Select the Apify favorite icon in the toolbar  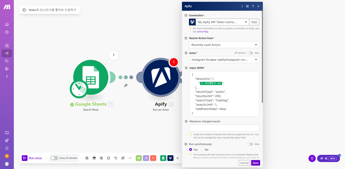[170, 158]
